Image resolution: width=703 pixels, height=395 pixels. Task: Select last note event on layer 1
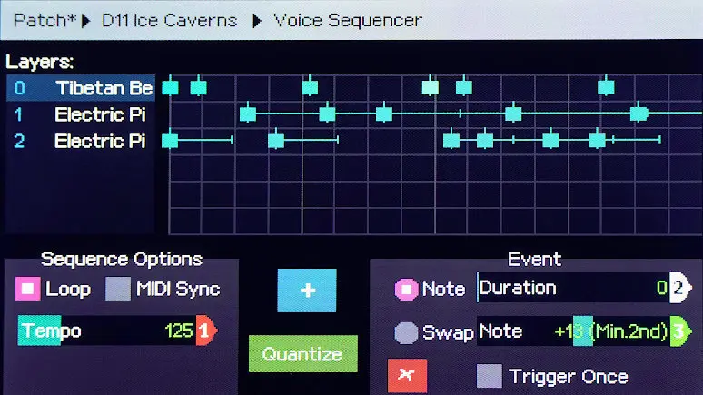click(639, 114)
